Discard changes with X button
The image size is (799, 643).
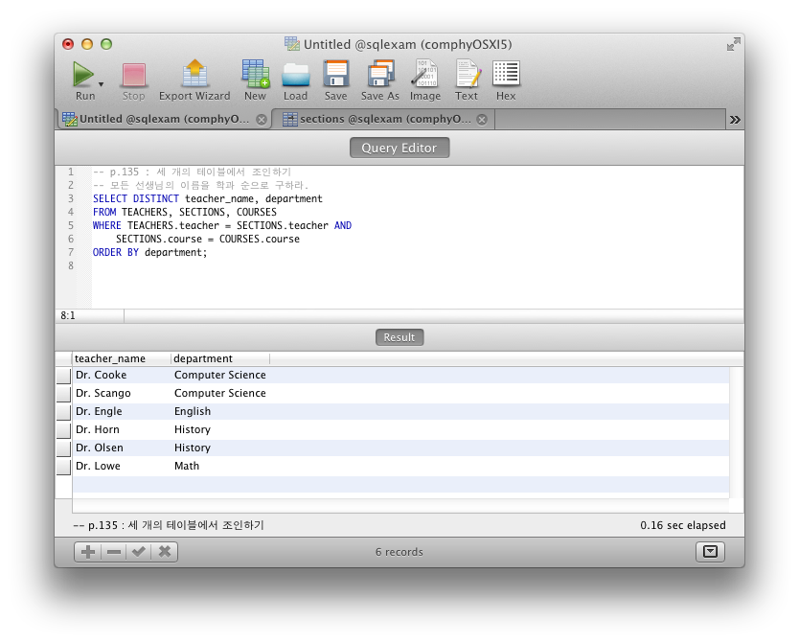coord(165,552)
